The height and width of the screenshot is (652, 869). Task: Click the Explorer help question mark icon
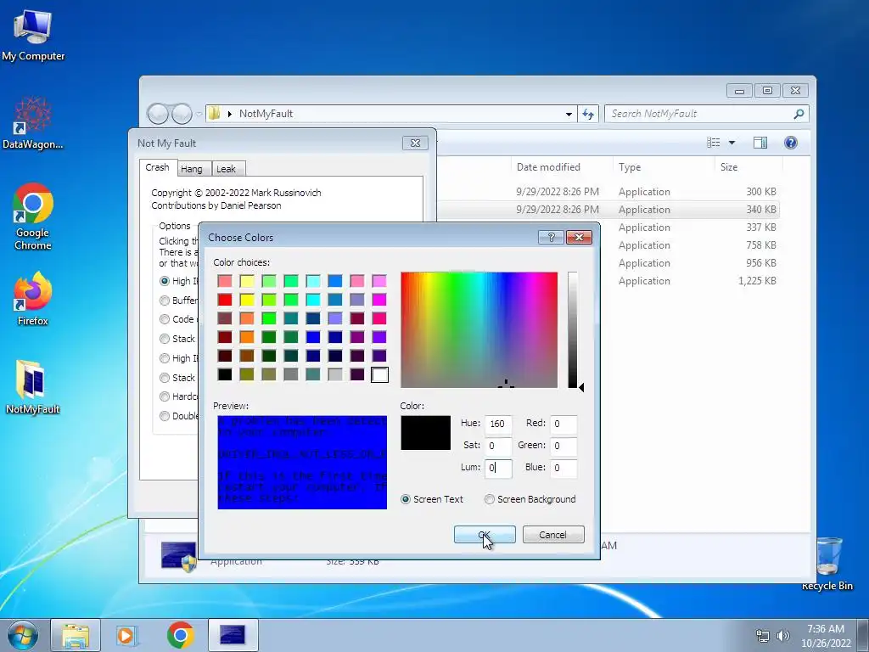[x=791, y=143]
